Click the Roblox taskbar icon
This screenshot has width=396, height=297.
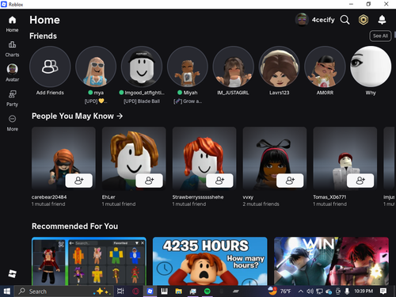[150, 291]
